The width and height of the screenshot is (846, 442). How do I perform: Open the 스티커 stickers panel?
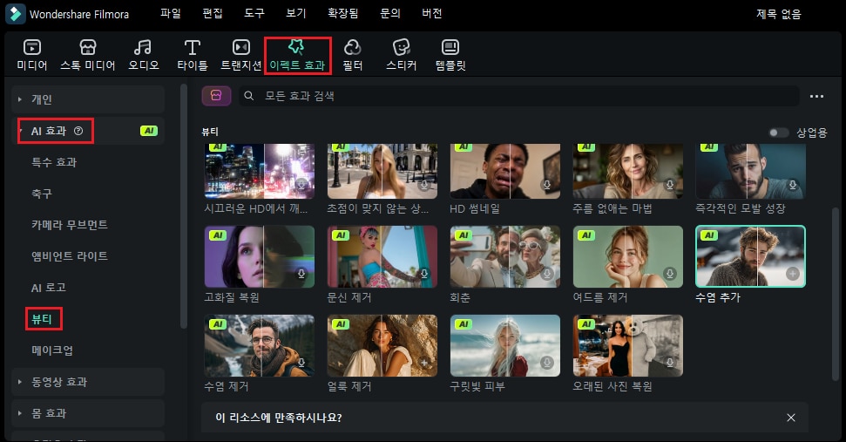click(x=401, y=55)
